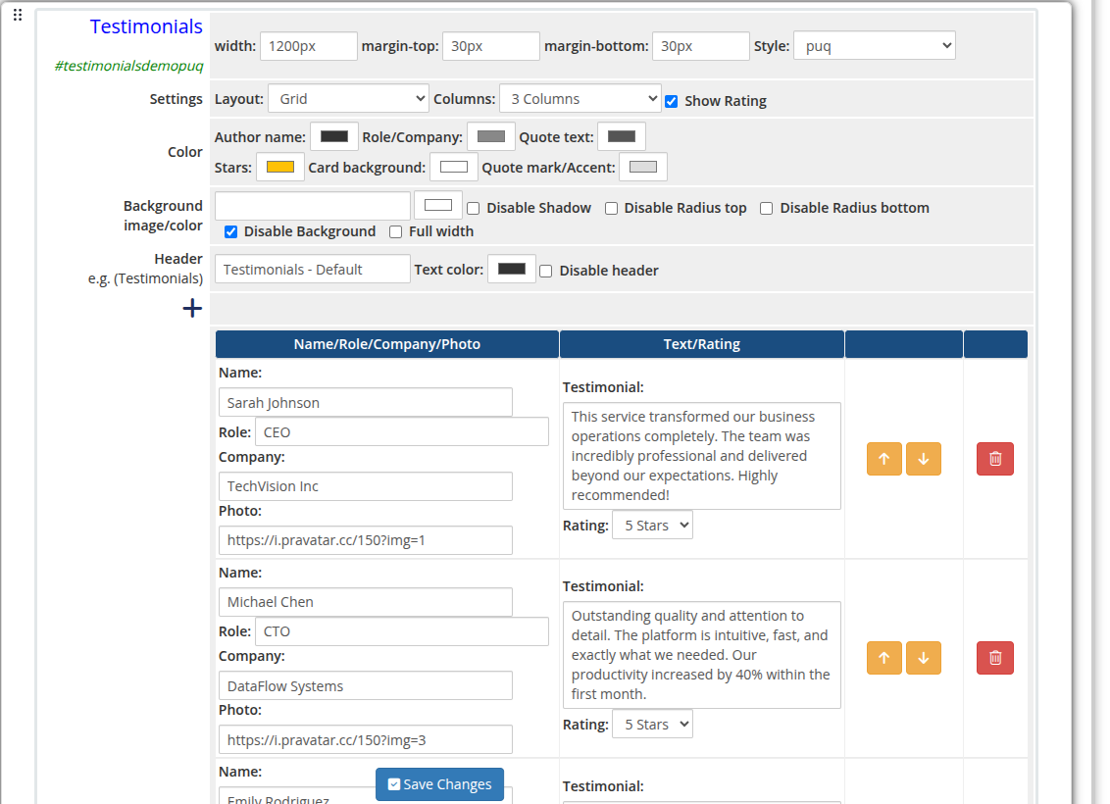
Task: Grab the module drag handle at top left
Action: 17,14
